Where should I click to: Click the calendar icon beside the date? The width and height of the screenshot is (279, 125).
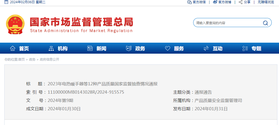(6, 2)
